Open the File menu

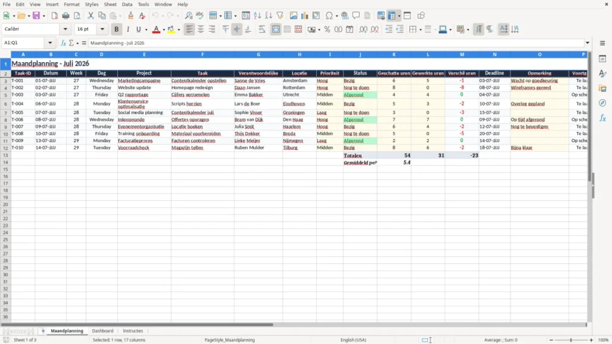[x=7, y=4]
